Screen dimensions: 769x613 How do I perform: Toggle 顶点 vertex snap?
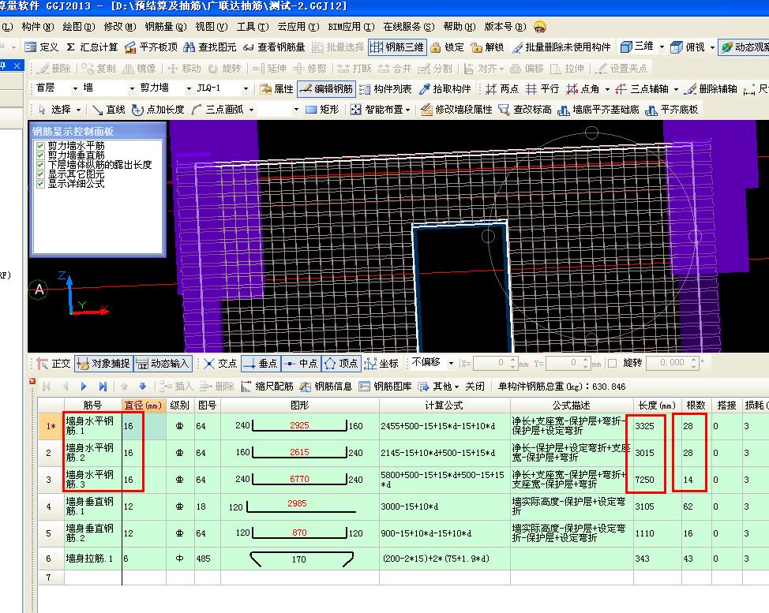point(341,363)
